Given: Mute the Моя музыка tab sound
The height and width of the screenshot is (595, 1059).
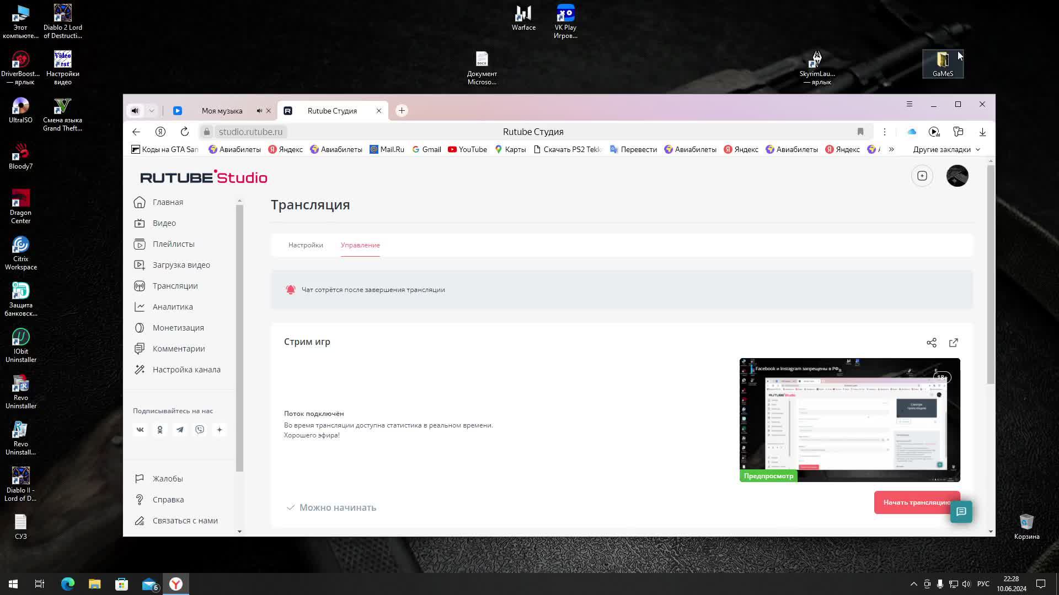Looking at the screenshot, I should 259,111.
